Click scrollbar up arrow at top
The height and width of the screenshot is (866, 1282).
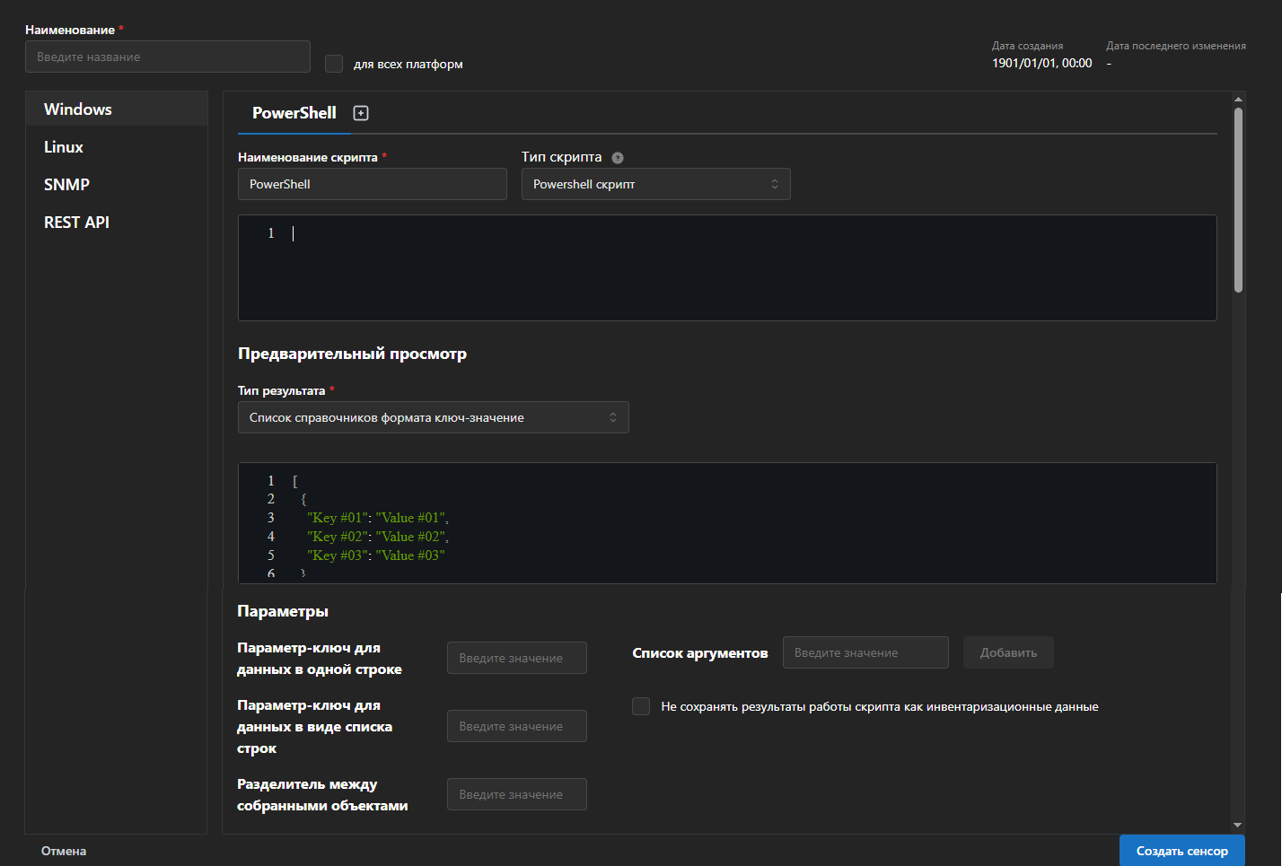coord(1238,100)
